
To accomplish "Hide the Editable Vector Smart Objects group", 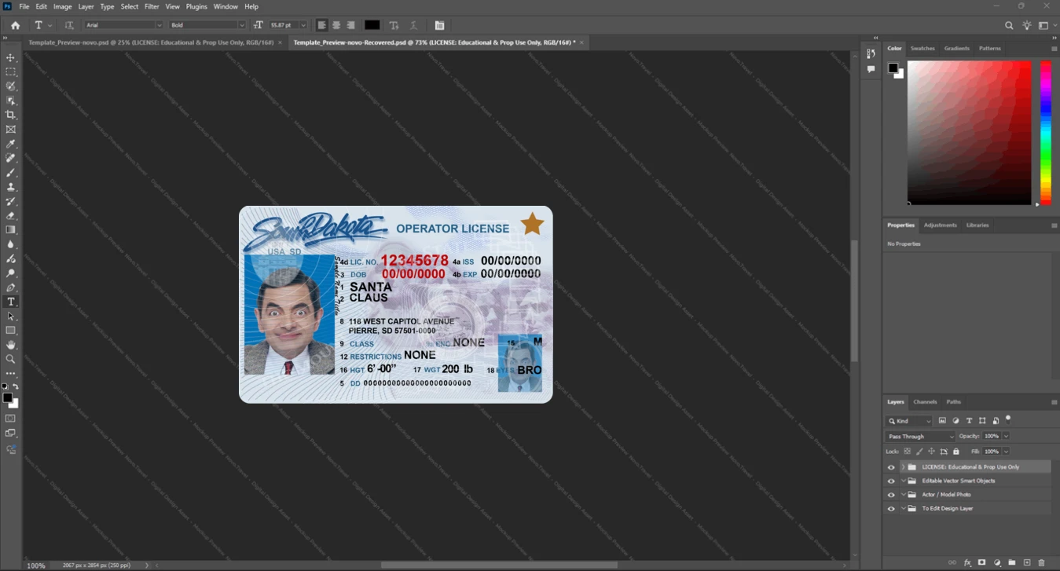I will pos(891,481).
